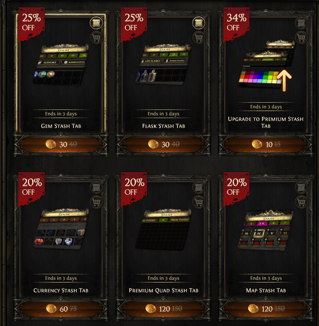Add Gem Stash Tab to cart
319x326 pixels.
point(96,37)
